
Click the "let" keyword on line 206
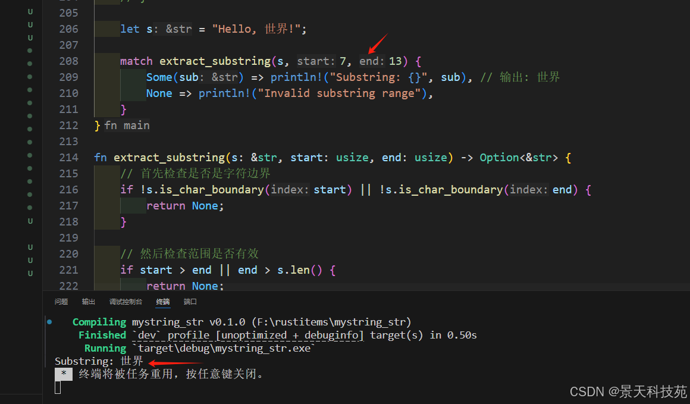(x=130, y=29)
